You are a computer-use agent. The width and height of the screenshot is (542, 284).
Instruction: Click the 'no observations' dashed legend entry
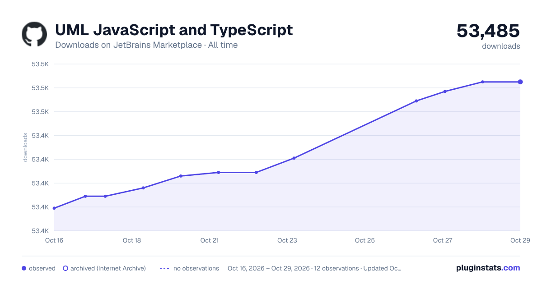coord(189,268)
